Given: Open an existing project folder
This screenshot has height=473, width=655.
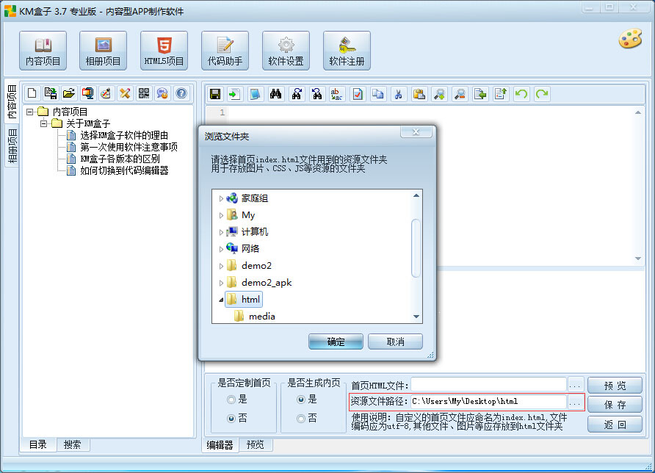Looking at the screenshot, I should tap(69, 93).
